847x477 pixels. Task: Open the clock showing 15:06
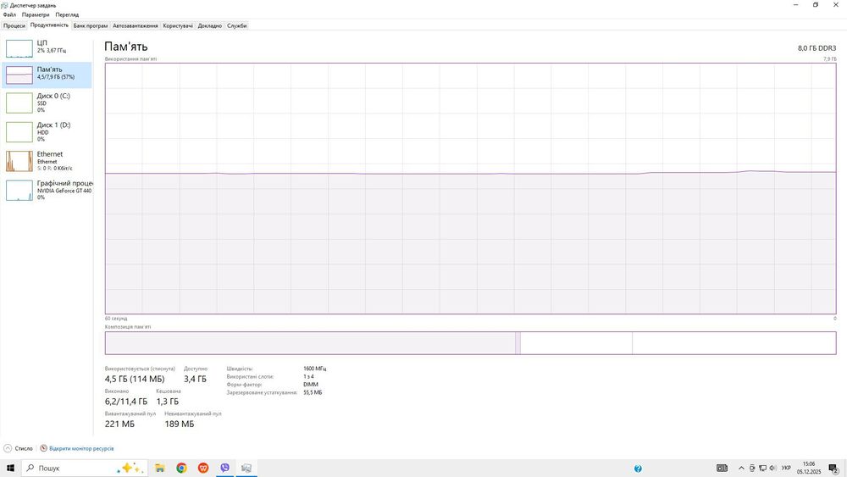[x=809, y=469]
